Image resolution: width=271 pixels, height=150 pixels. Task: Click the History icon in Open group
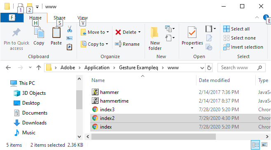(x=209, y=47)
